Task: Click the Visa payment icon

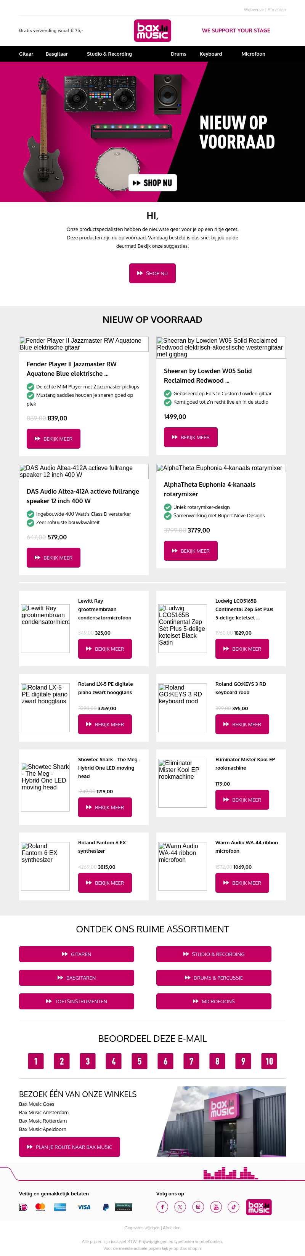Action: pyautogui.click(x=84, y=1207)
